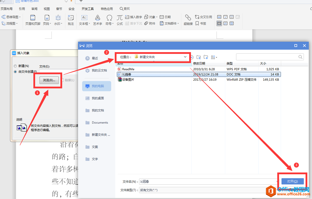Click the 打开(O) open button
The image size is (312, 199).
tap(292, 181)
